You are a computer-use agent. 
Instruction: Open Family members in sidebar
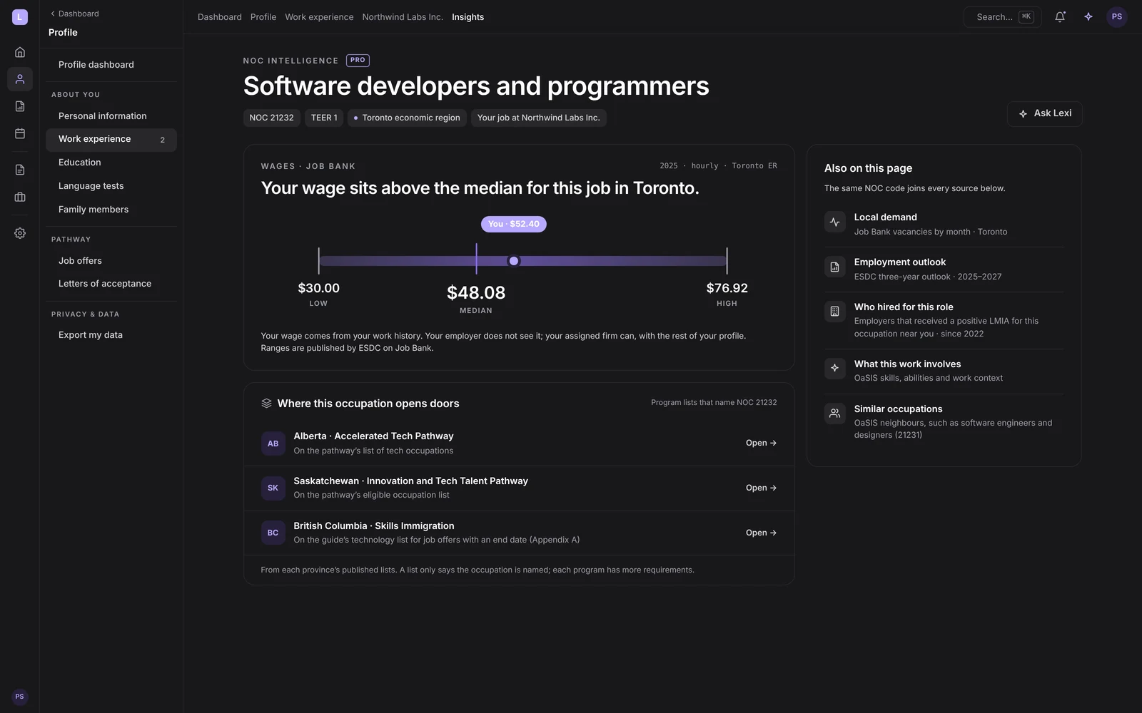click(x=111, y=210)
